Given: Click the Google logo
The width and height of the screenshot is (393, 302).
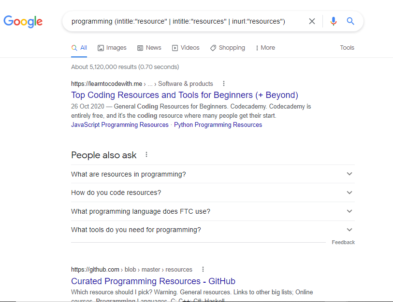Looking at the screenshot, I should 23,22.
